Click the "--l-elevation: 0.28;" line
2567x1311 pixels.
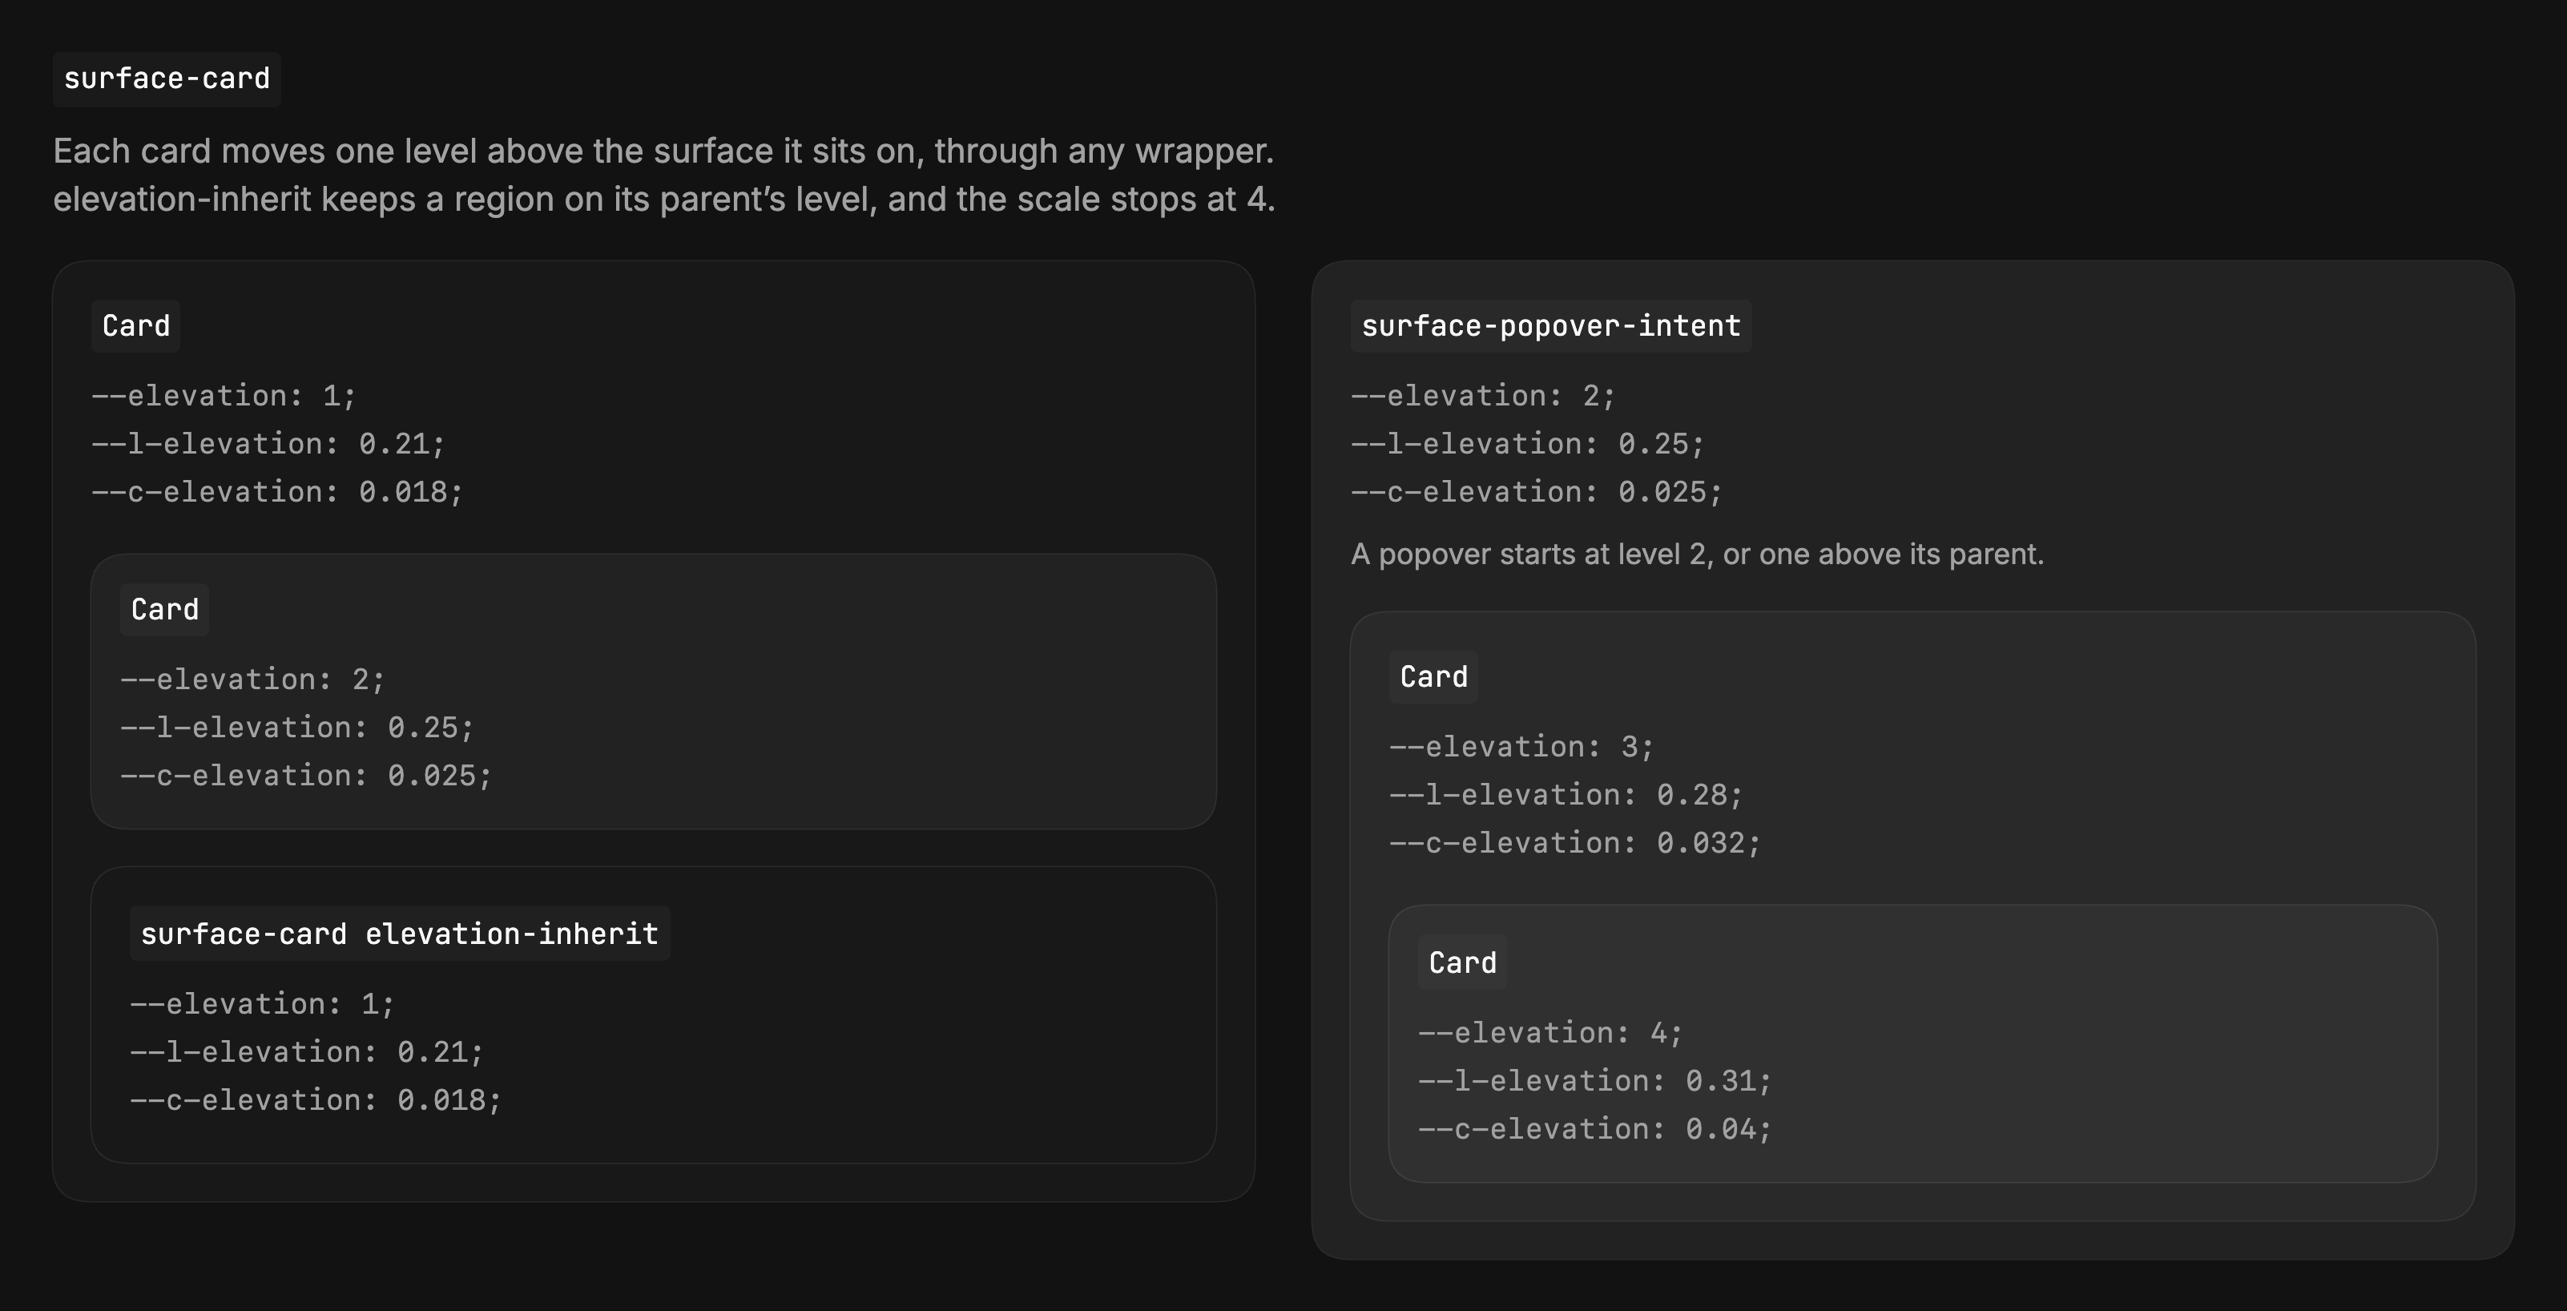click(1566, 795)
